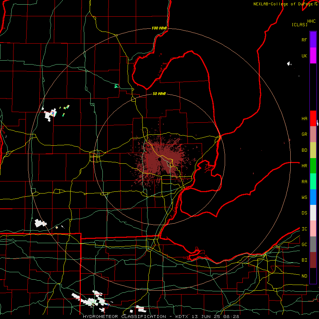The image size is (319, 319).
Task: Click the 'NEXLAB-College of DuPage' text
Action: point(283,4)
